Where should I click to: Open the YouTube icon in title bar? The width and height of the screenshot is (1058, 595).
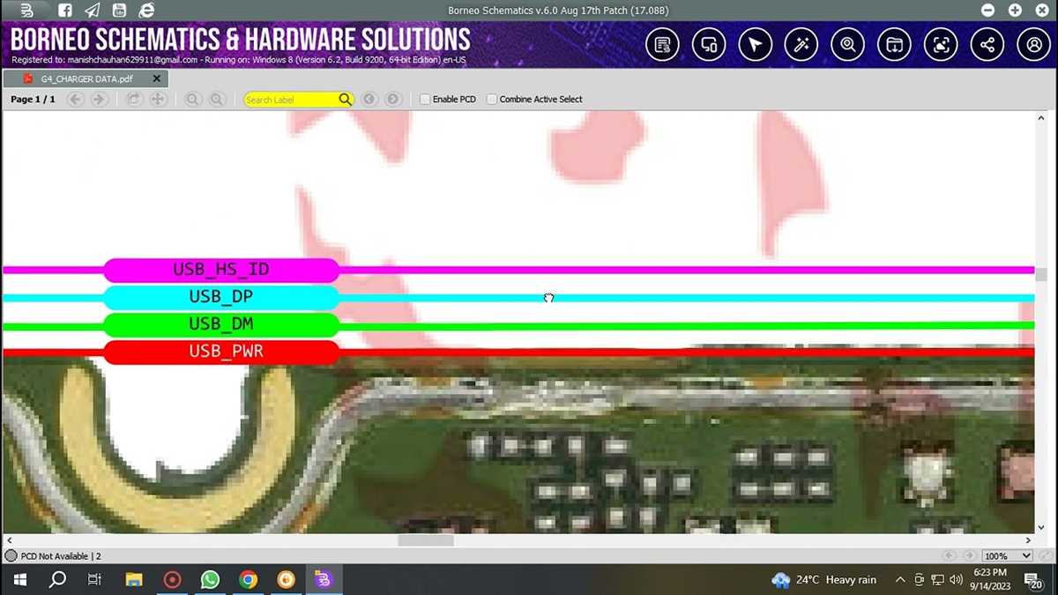click(x=119, y=11)
